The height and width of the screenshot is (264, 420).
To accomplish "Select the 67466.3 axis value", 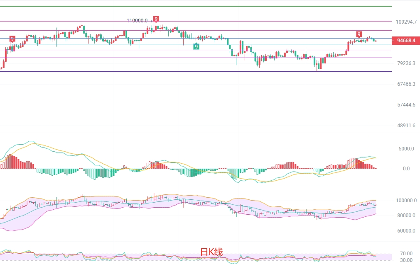I will point(406,84).
